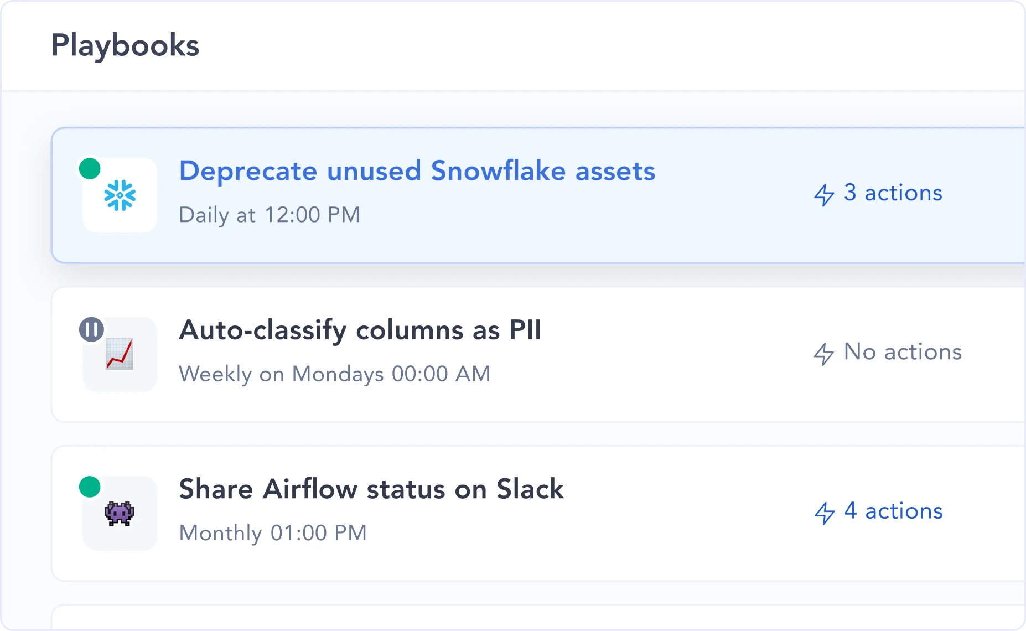View the 4 actions label
The height and width of the screenshot is (631, 1026).
coord(893,511)
